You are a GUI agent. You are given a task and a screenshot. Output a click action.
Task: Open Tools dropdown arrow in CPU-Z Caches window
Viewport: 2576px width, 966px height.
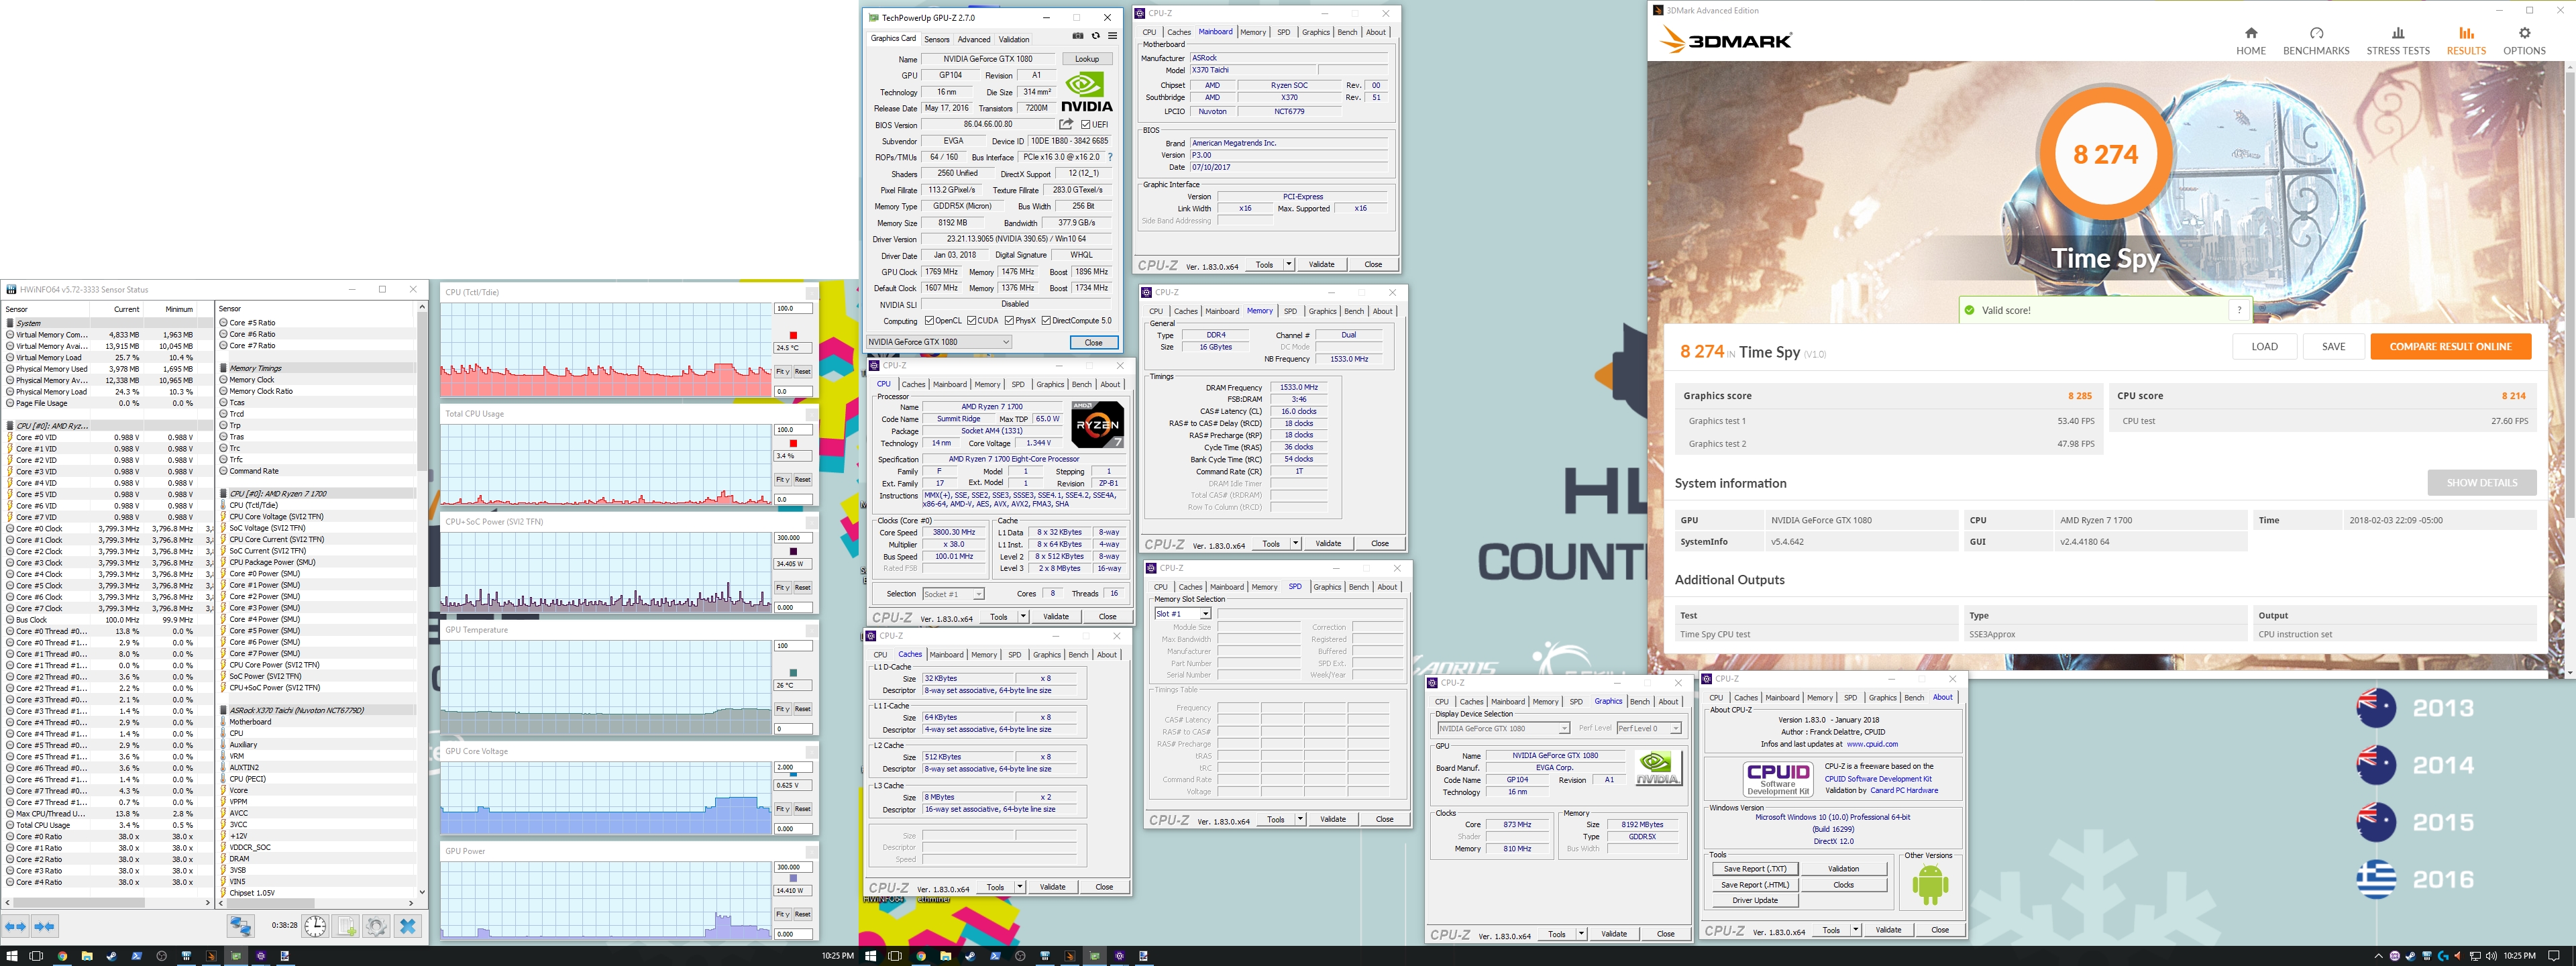click(x=1019, y=887)
